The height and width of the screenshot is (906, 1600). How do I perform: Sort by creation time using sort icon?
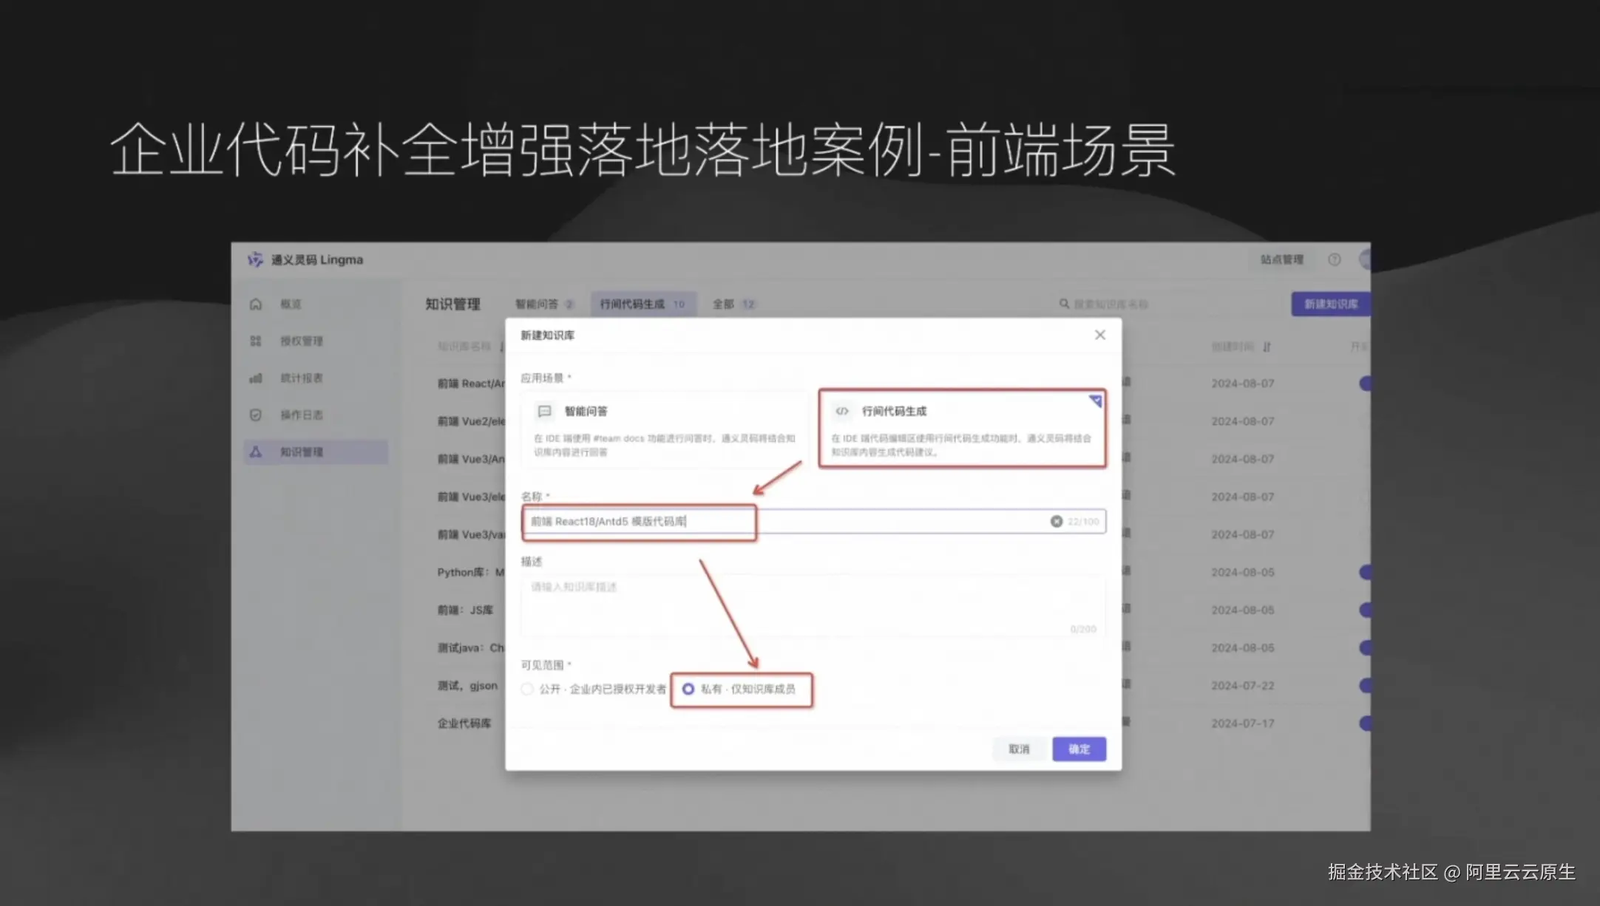[1267, 347]
